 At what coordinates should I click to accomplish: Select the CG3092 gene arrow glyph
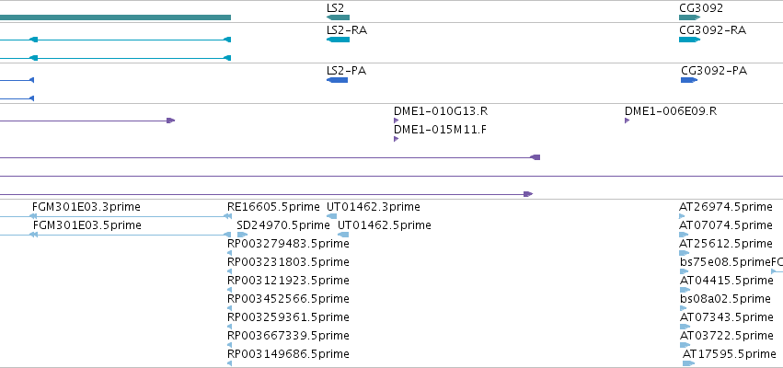pos(690,17)
